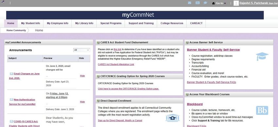Click the myCommNet banner logo
Screen dimensions: 278x127
[x=138, y=15]
